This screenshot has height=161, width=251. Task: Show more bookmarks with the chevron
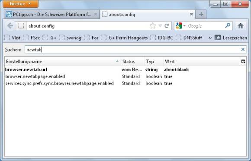210,38
